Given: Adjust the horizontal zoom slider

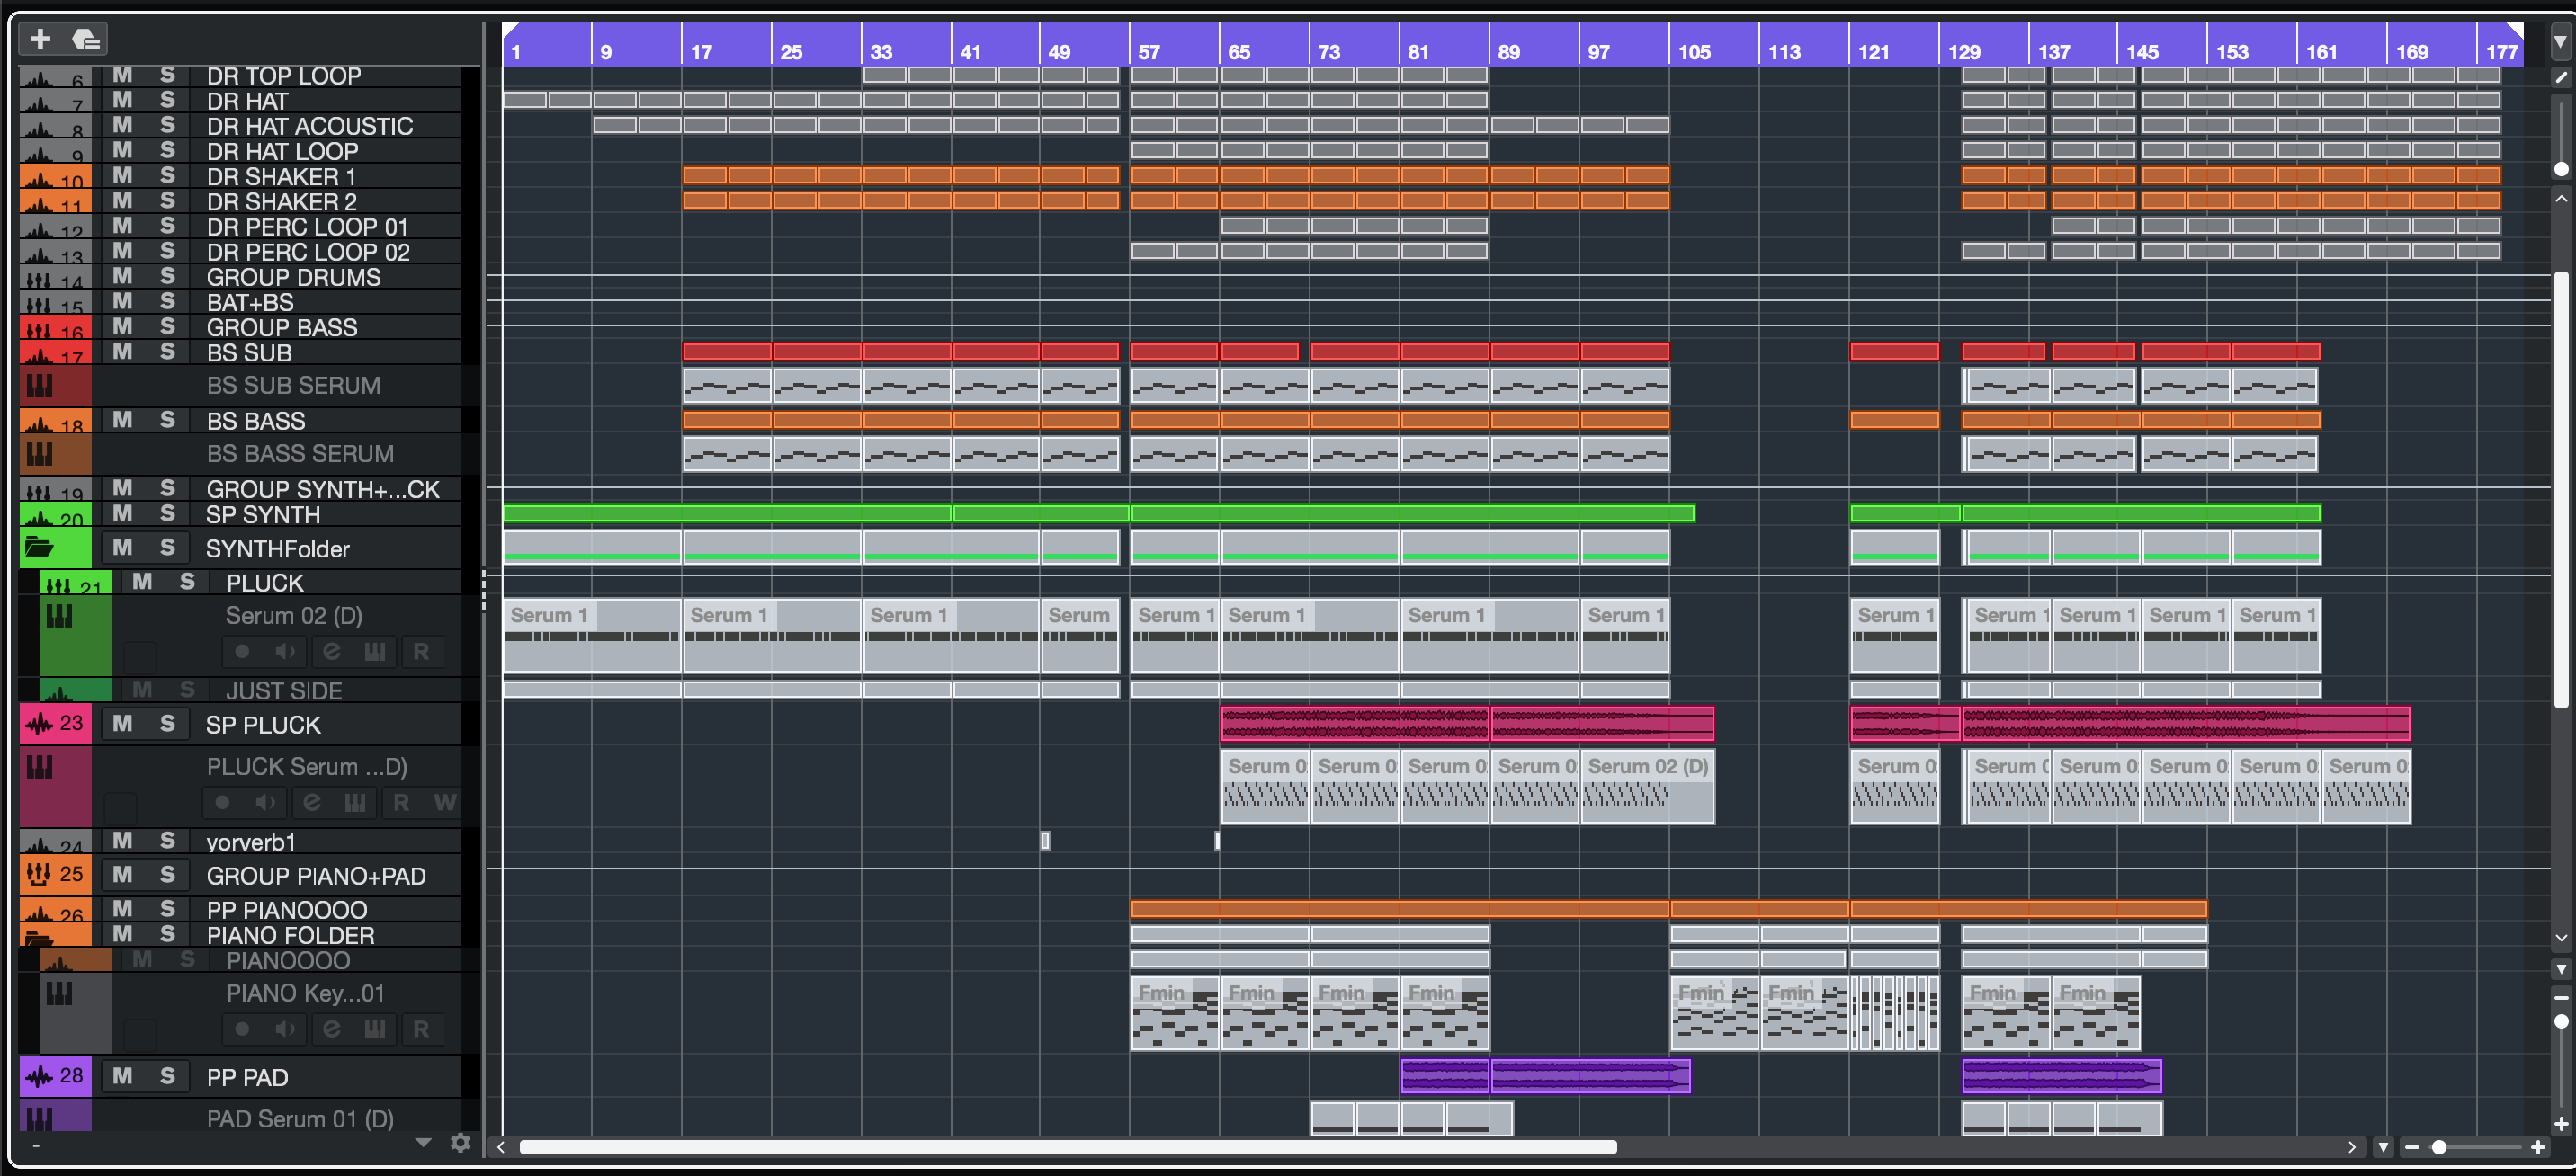Looking at the screenshot, I should (x=2439, y=1147).
